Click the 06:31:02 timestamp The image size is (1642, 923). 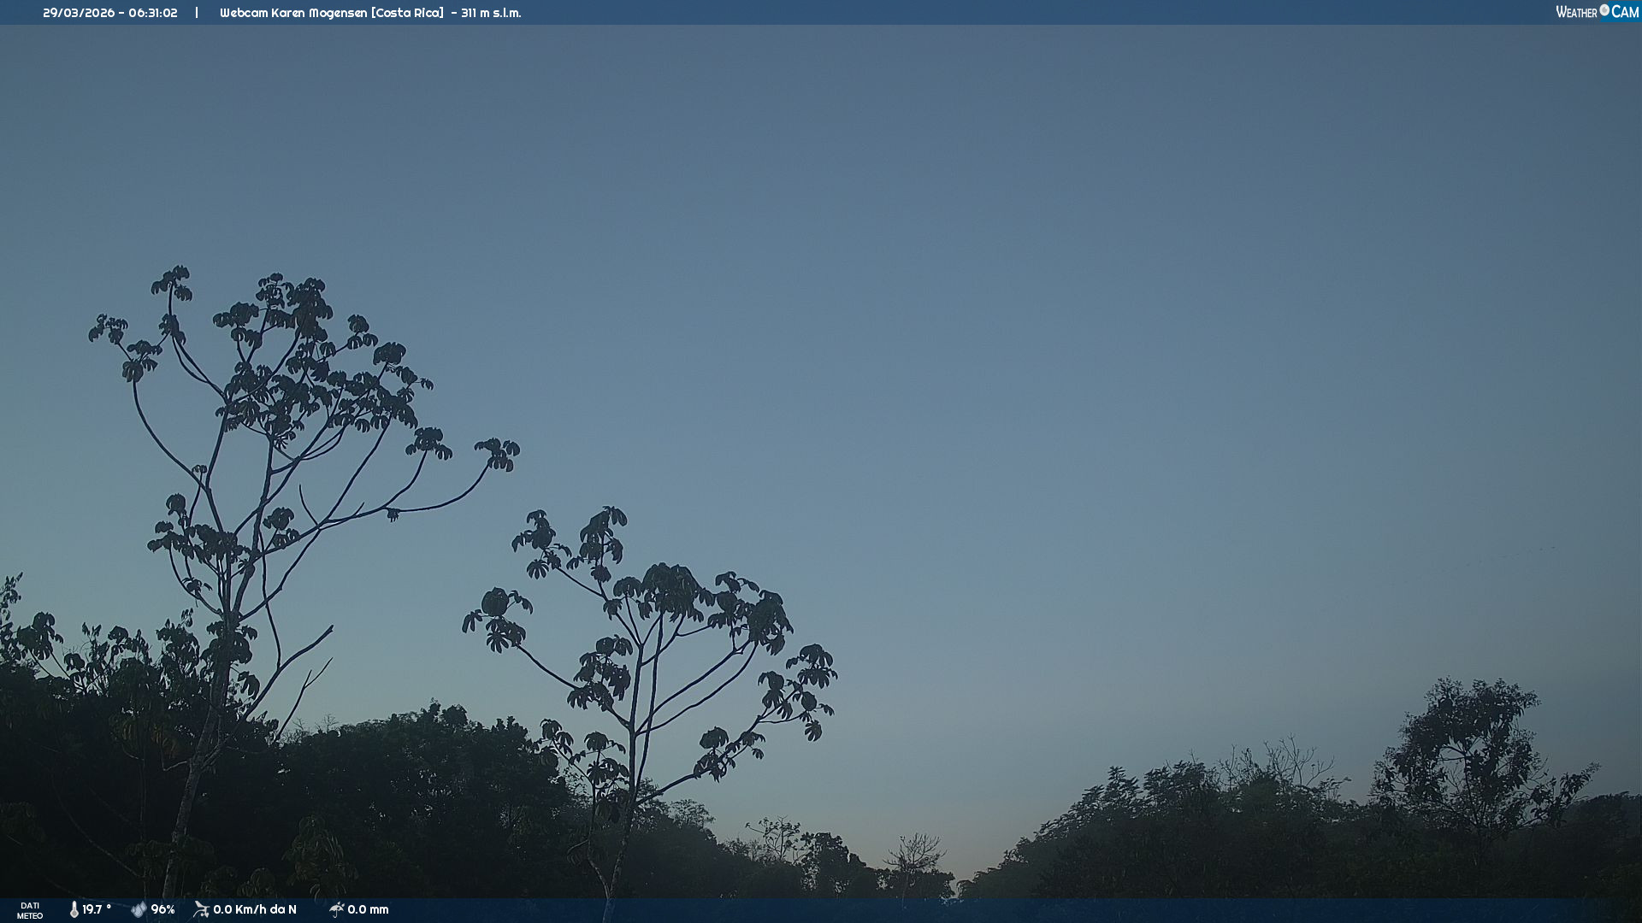[153, 13]
